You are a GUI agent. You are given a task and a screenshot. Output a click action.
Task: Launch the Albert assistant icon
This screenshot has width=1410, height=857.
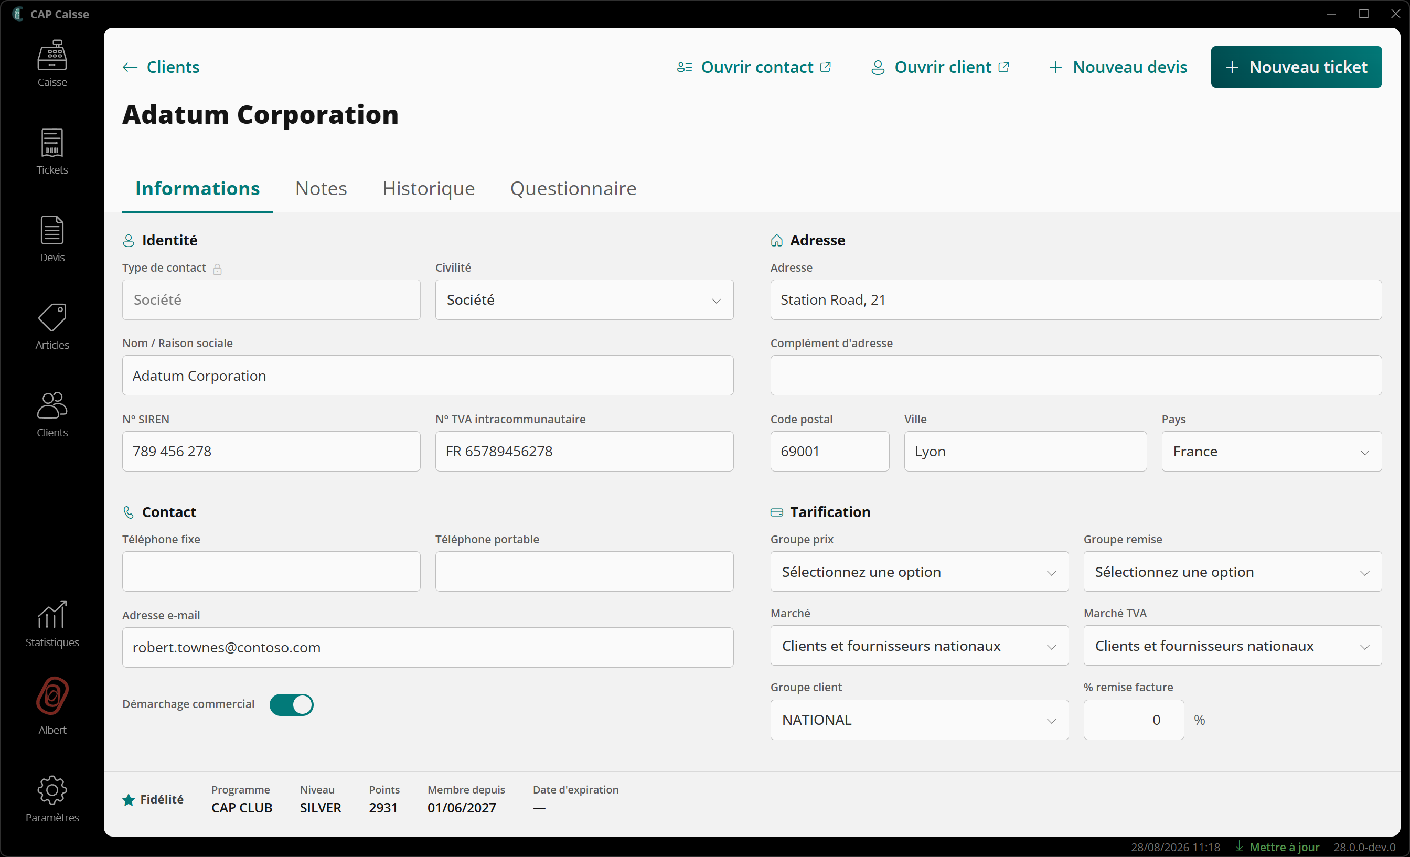[52, 695]
